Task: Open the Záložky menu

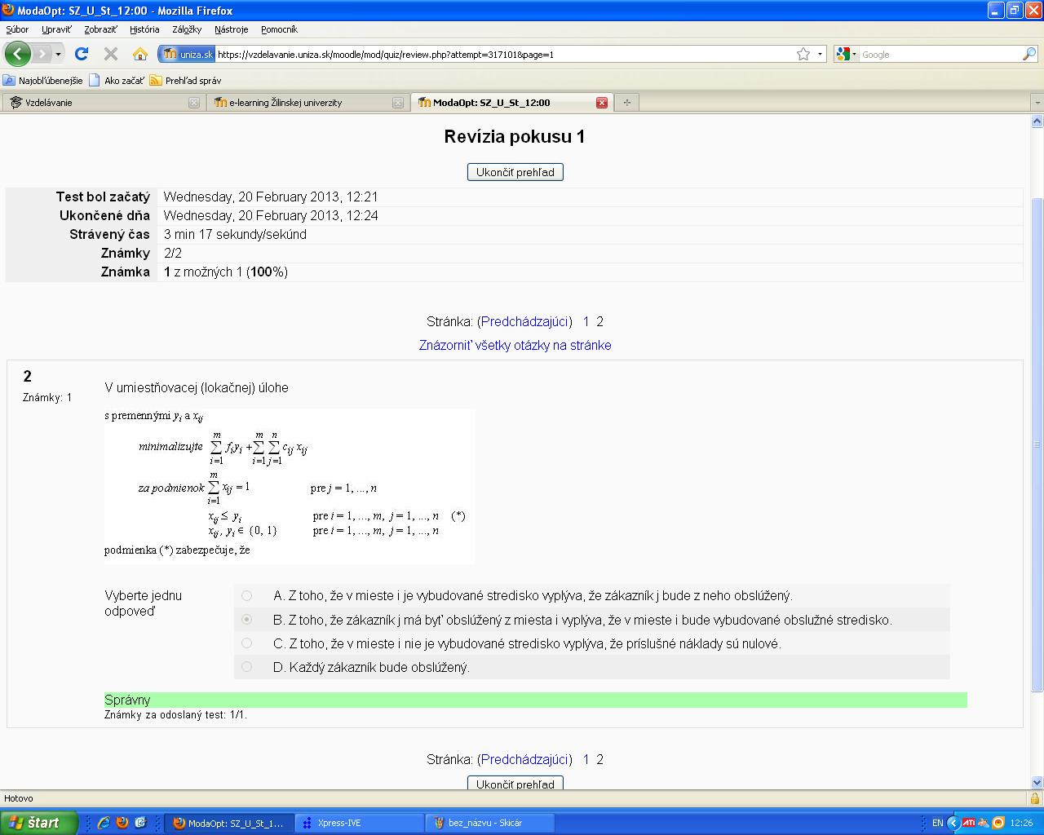Action: 187,29
